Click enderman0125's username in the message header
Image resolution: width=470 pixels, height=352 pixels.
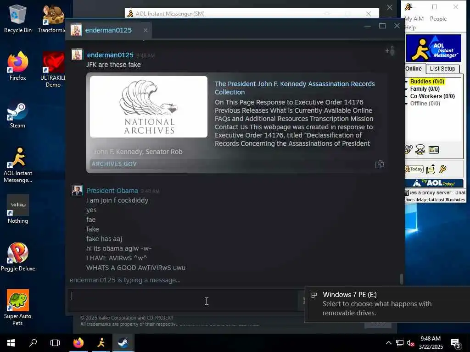pos(110,55)
